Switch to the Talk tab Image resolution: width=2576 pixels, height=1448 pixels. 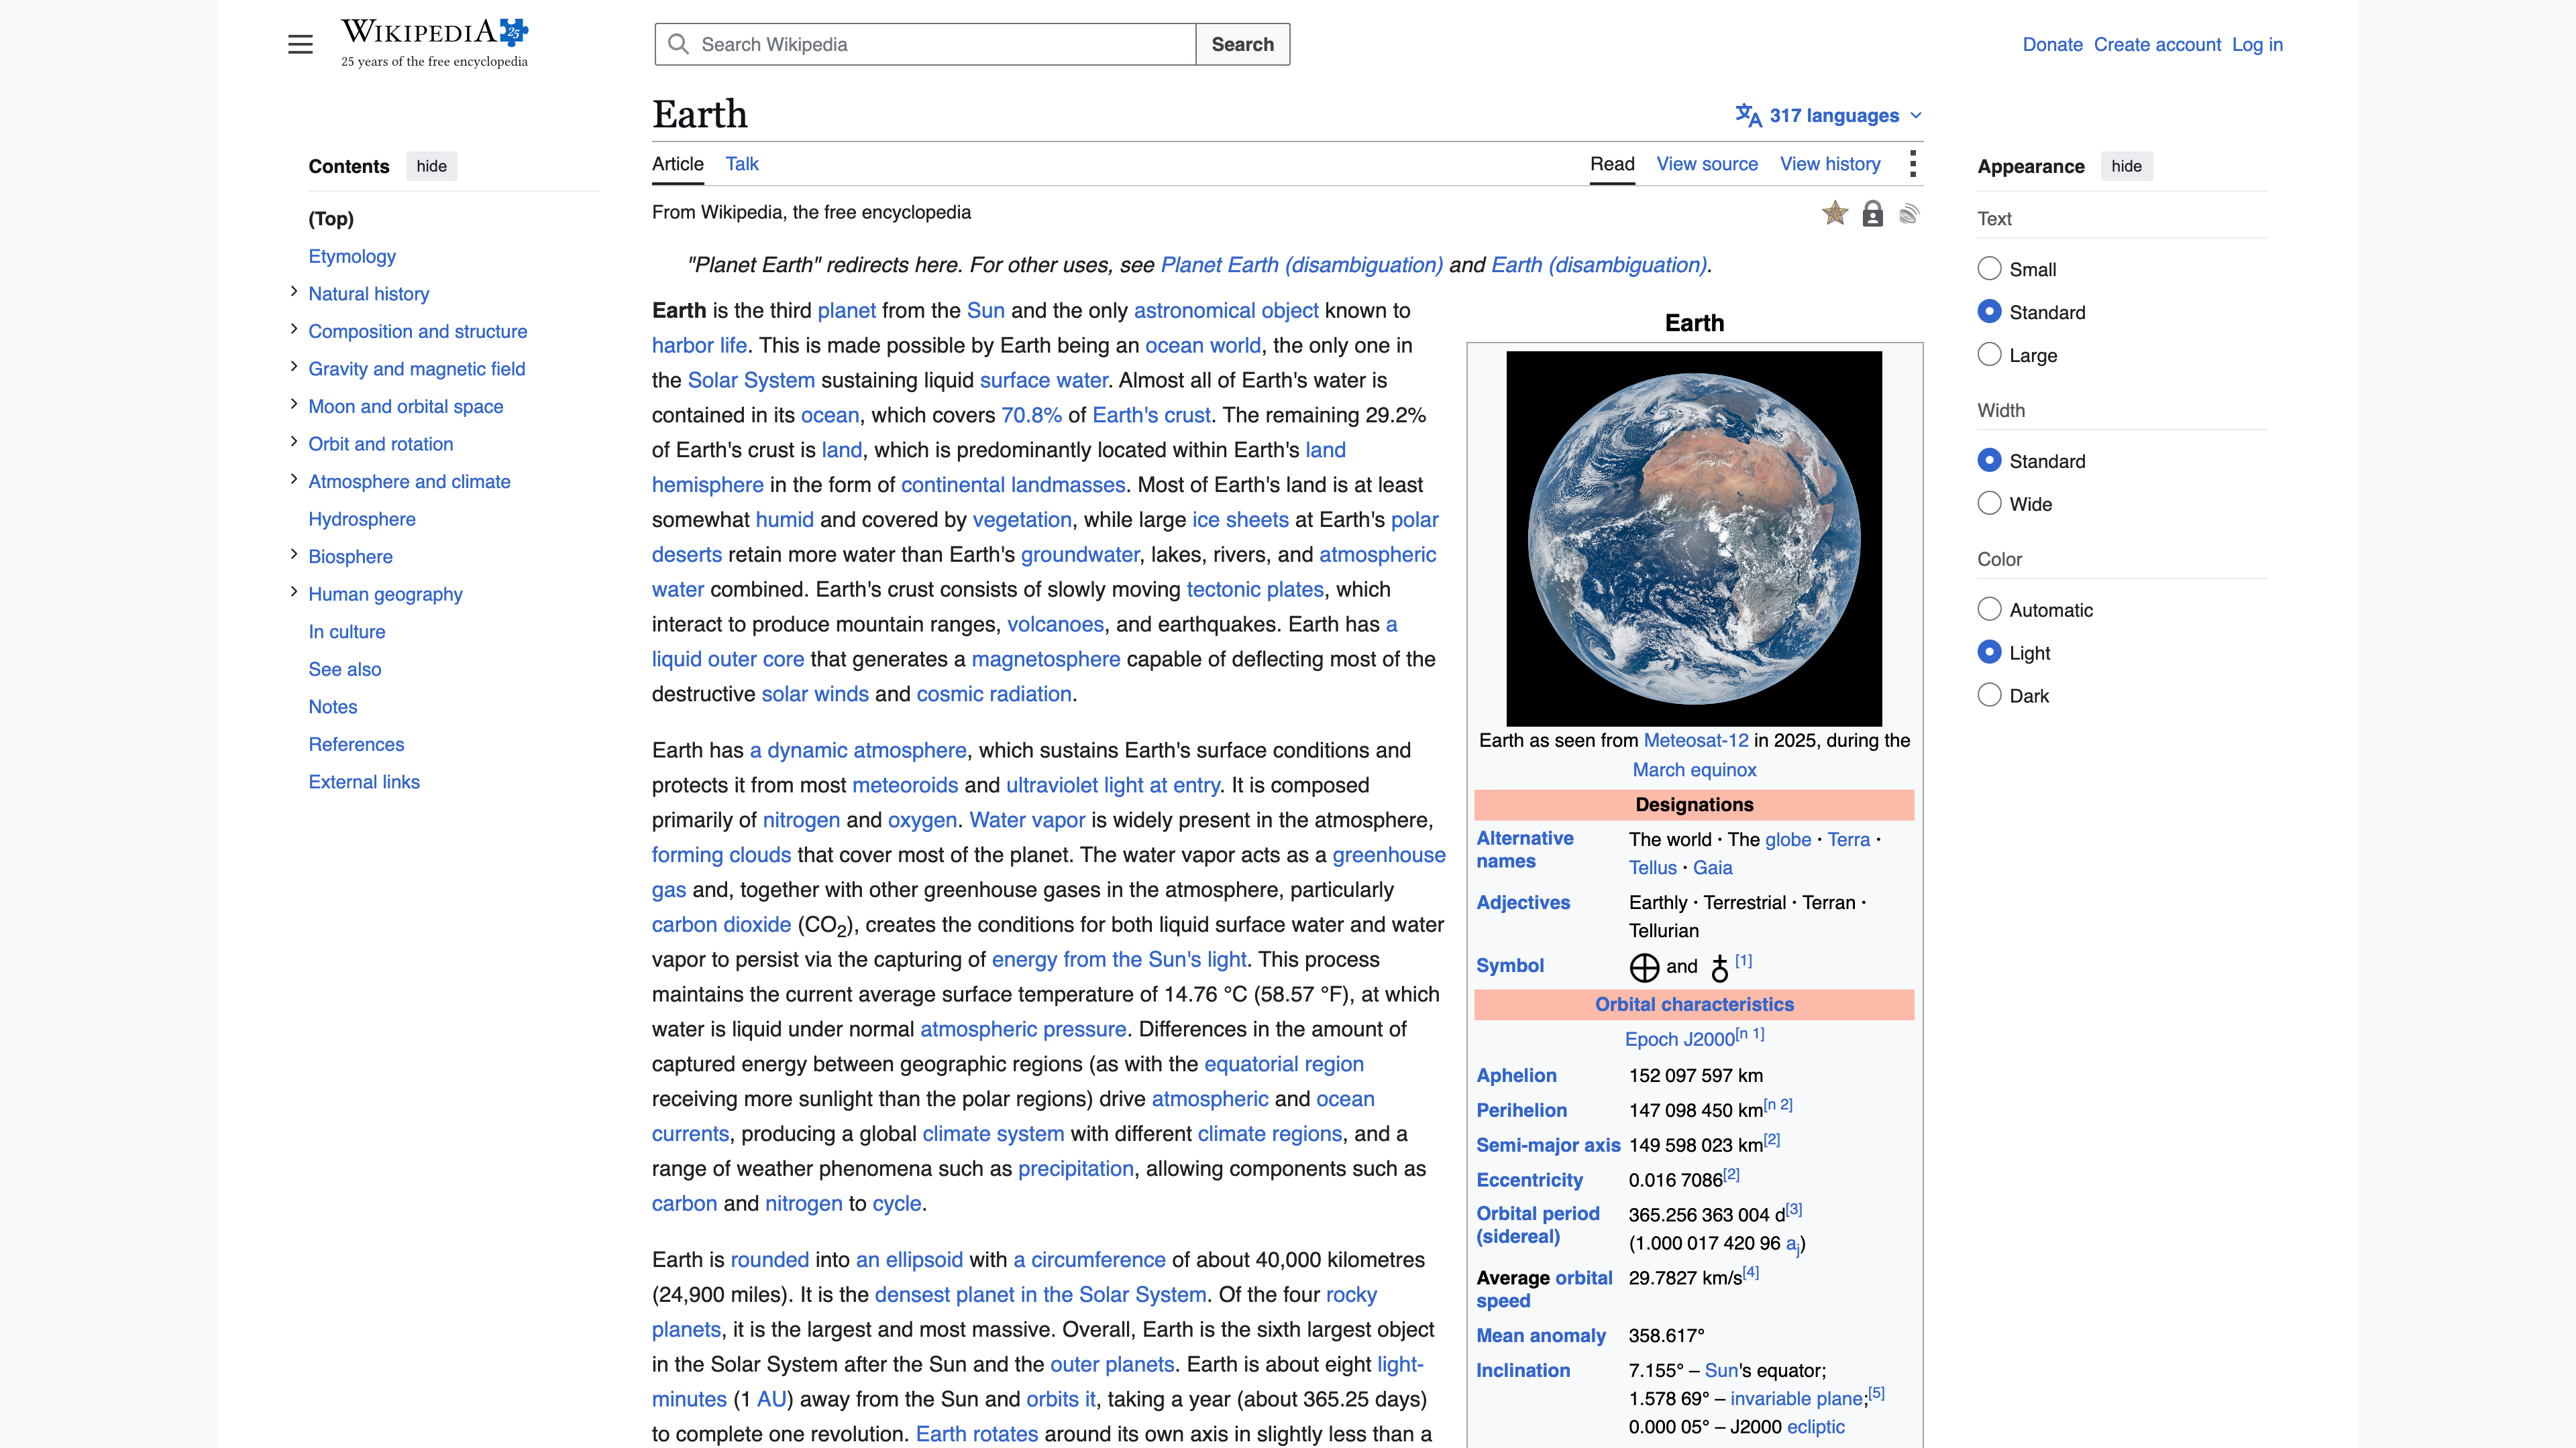(x=742, y=164)
